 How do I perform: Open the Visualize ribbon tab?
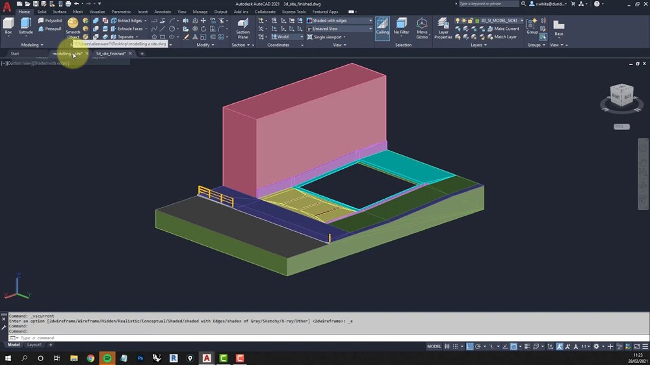point(97,12)
